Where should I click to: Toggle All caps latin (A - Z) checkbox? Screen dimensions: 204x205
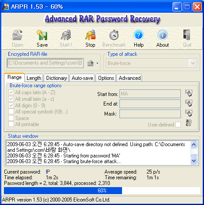click(11, 92)
